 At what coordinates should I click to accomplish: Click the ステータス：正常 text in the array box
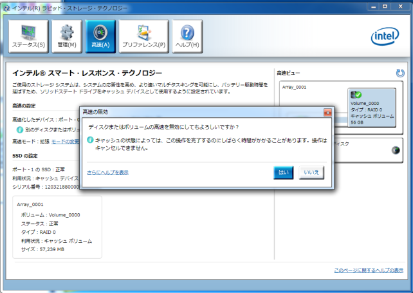[40, 223]
